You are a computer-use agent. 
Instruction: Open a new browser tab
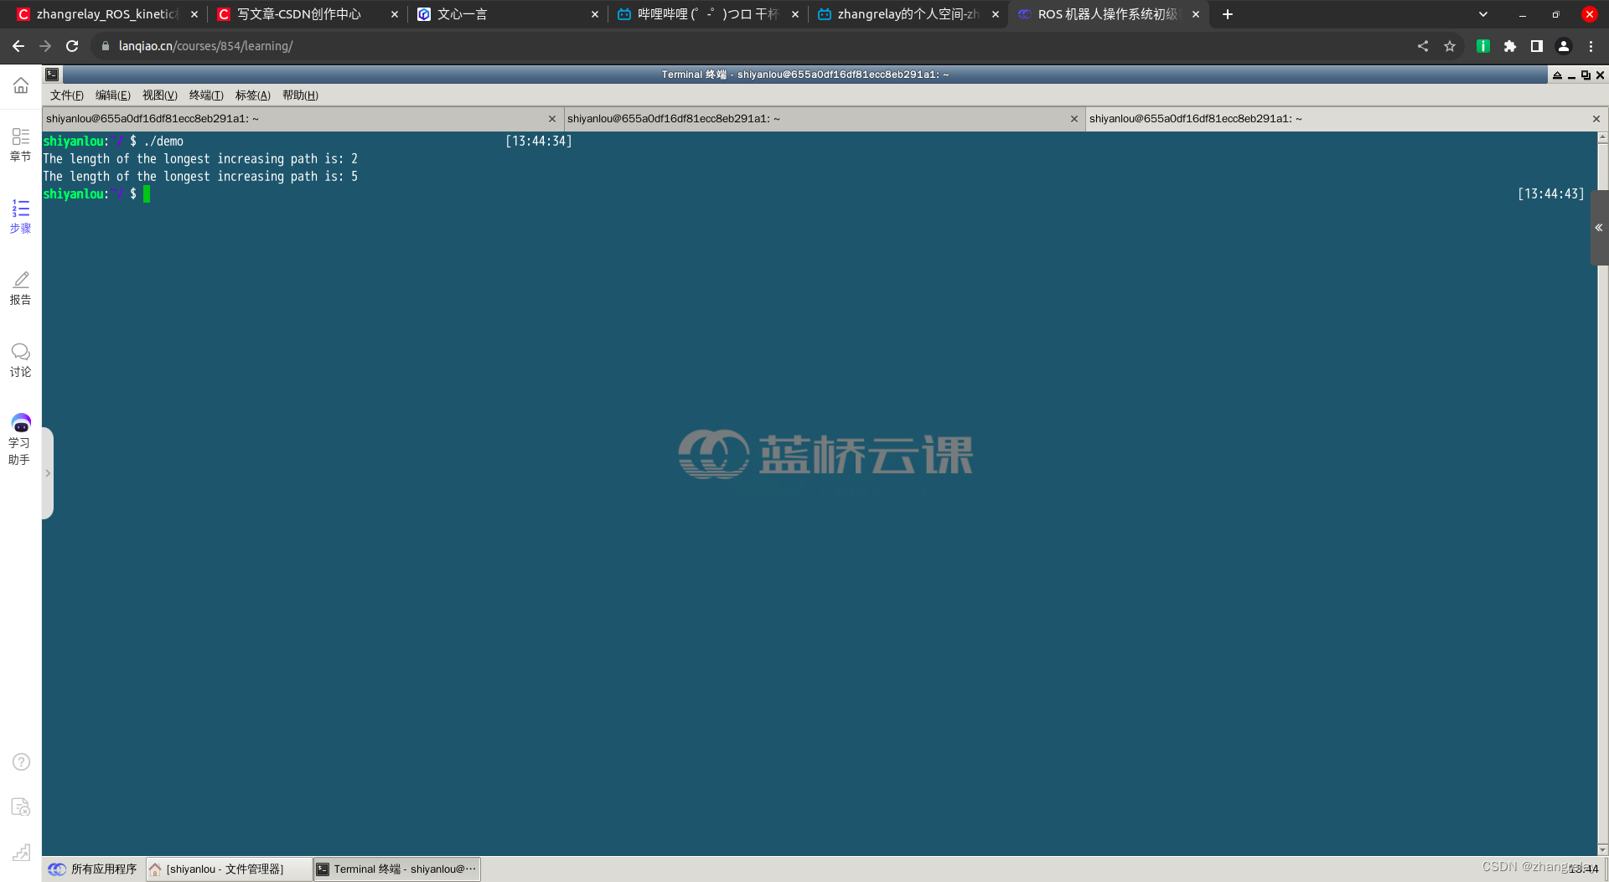click(1228, 14)
